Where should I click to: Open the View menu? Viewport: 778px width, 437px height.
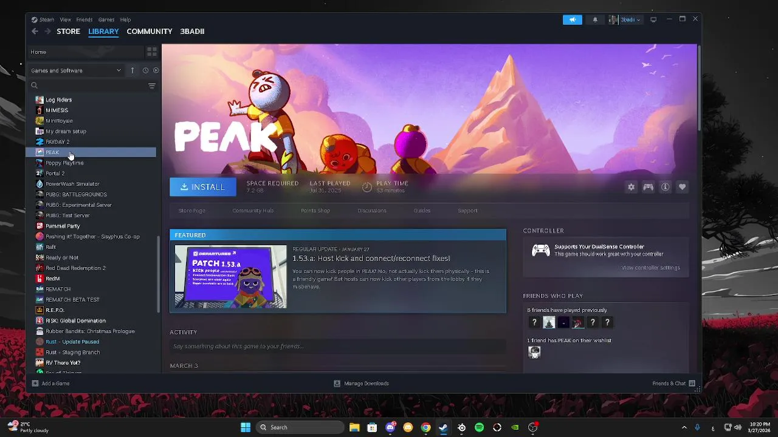coord(66,19)
